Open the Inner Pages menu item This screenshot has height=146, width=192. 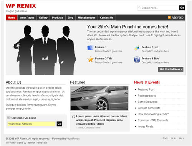point(27,18)
